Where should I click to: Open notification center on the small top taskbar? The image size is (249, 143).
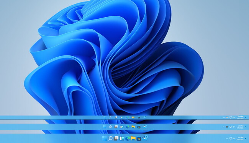pyautogui.click(x=246, y=117)
